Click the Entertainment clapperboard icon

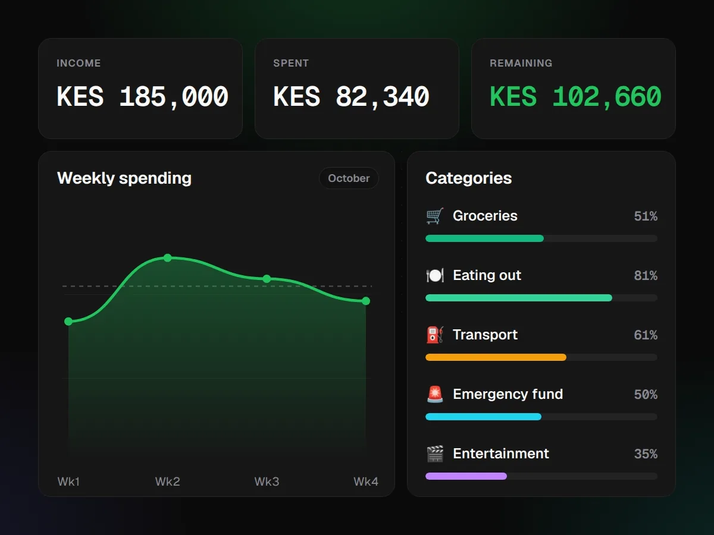click(435, 454)
